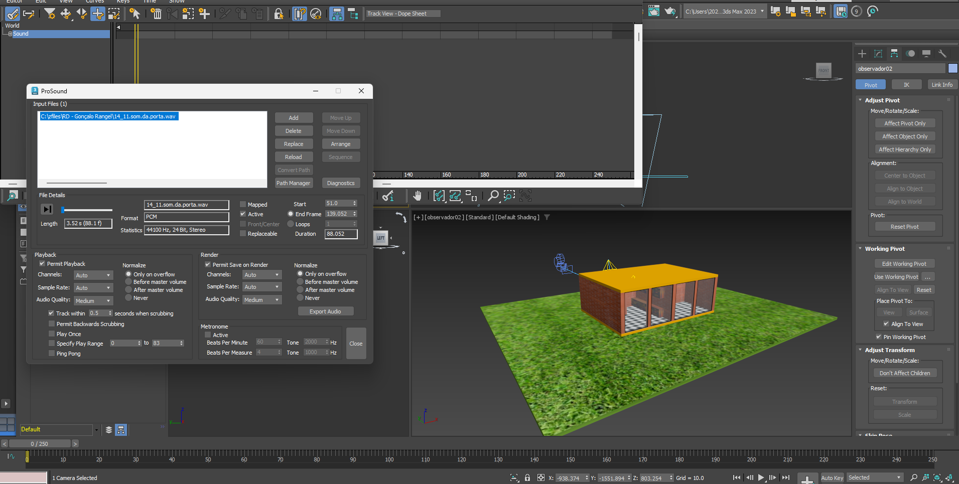959x484 pixels.
Task: Play the sound file preview in ProSound
Action: tap(47, 209)
